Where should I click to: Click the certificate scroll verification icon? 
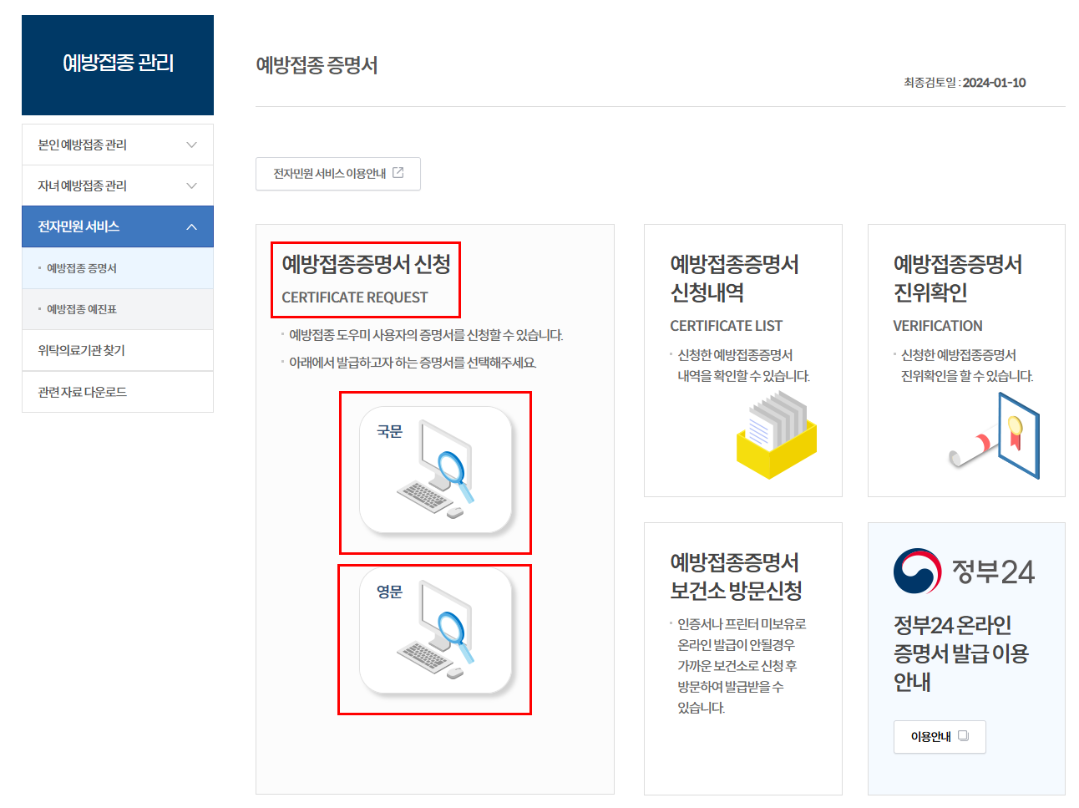coord(995,436)
